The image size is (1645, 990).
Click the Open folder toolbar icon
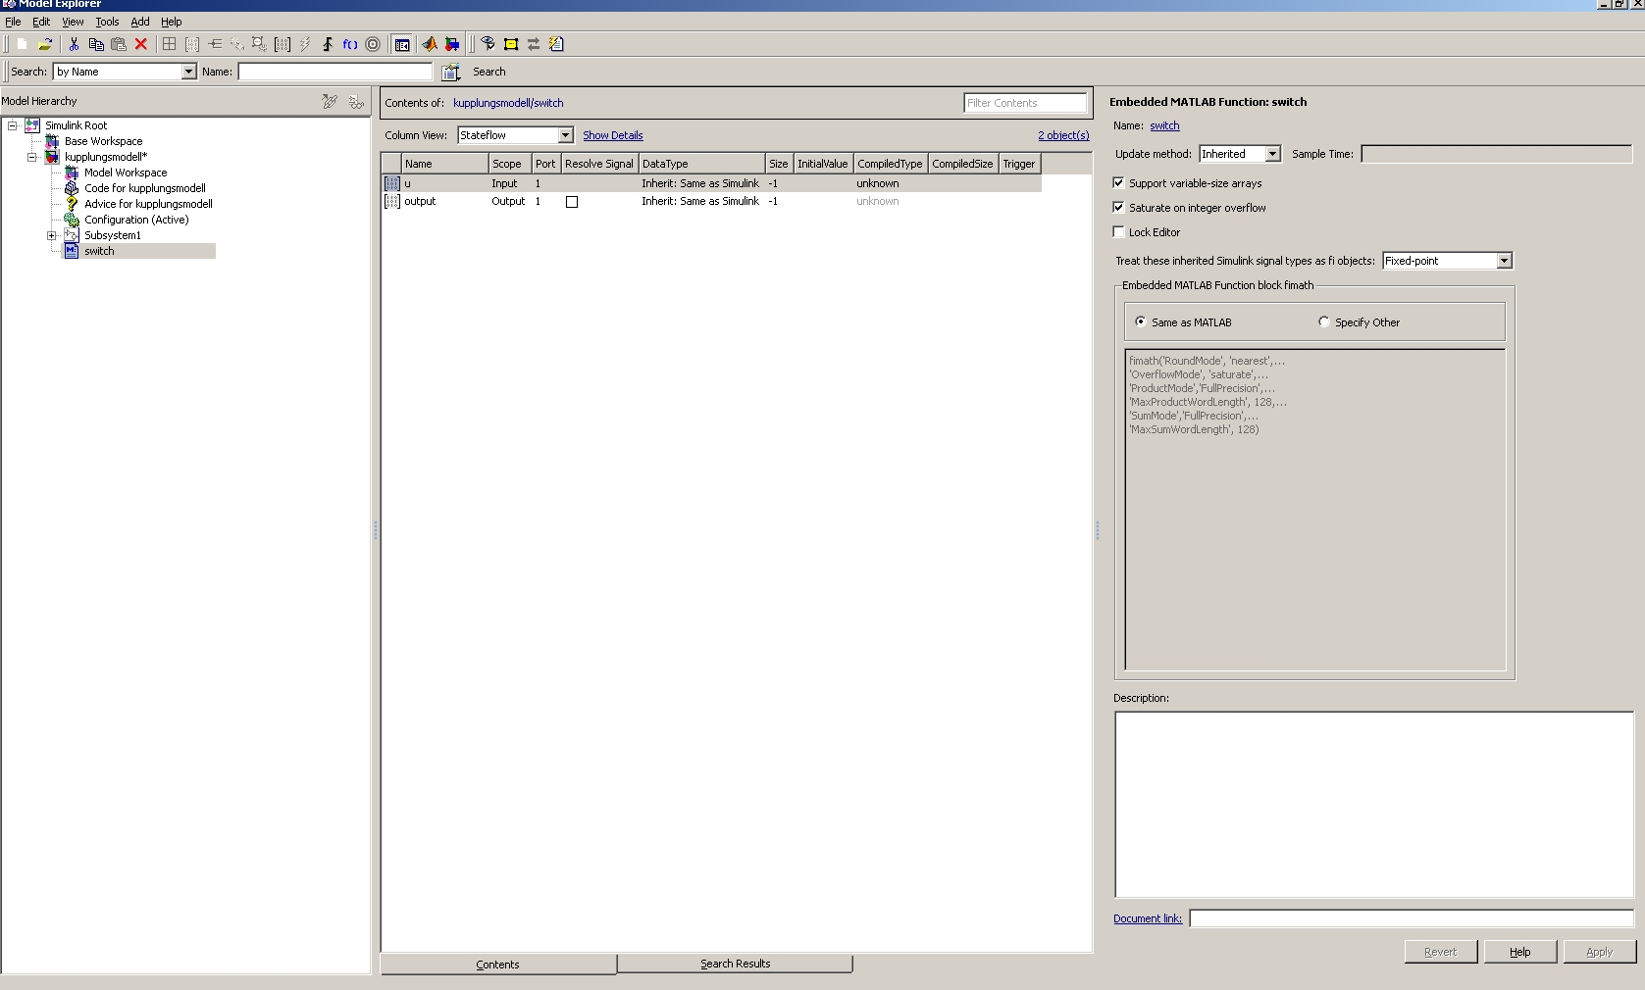tap(45, 44)
